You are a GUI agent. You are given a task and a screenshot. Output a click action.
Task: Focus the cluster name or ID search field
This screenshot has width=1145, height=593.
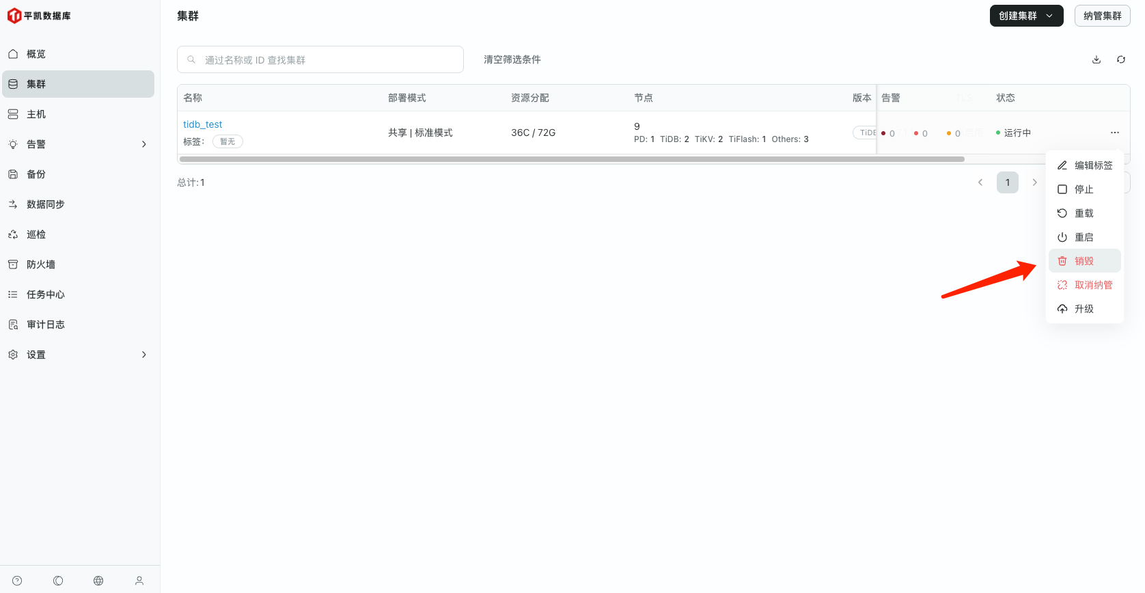pos(320,59)
